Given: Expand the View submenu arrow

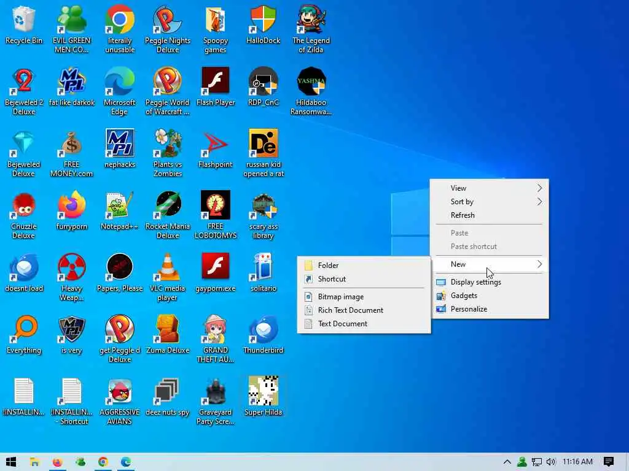Looking at the screenshot, I should click(x=539, y=188).
